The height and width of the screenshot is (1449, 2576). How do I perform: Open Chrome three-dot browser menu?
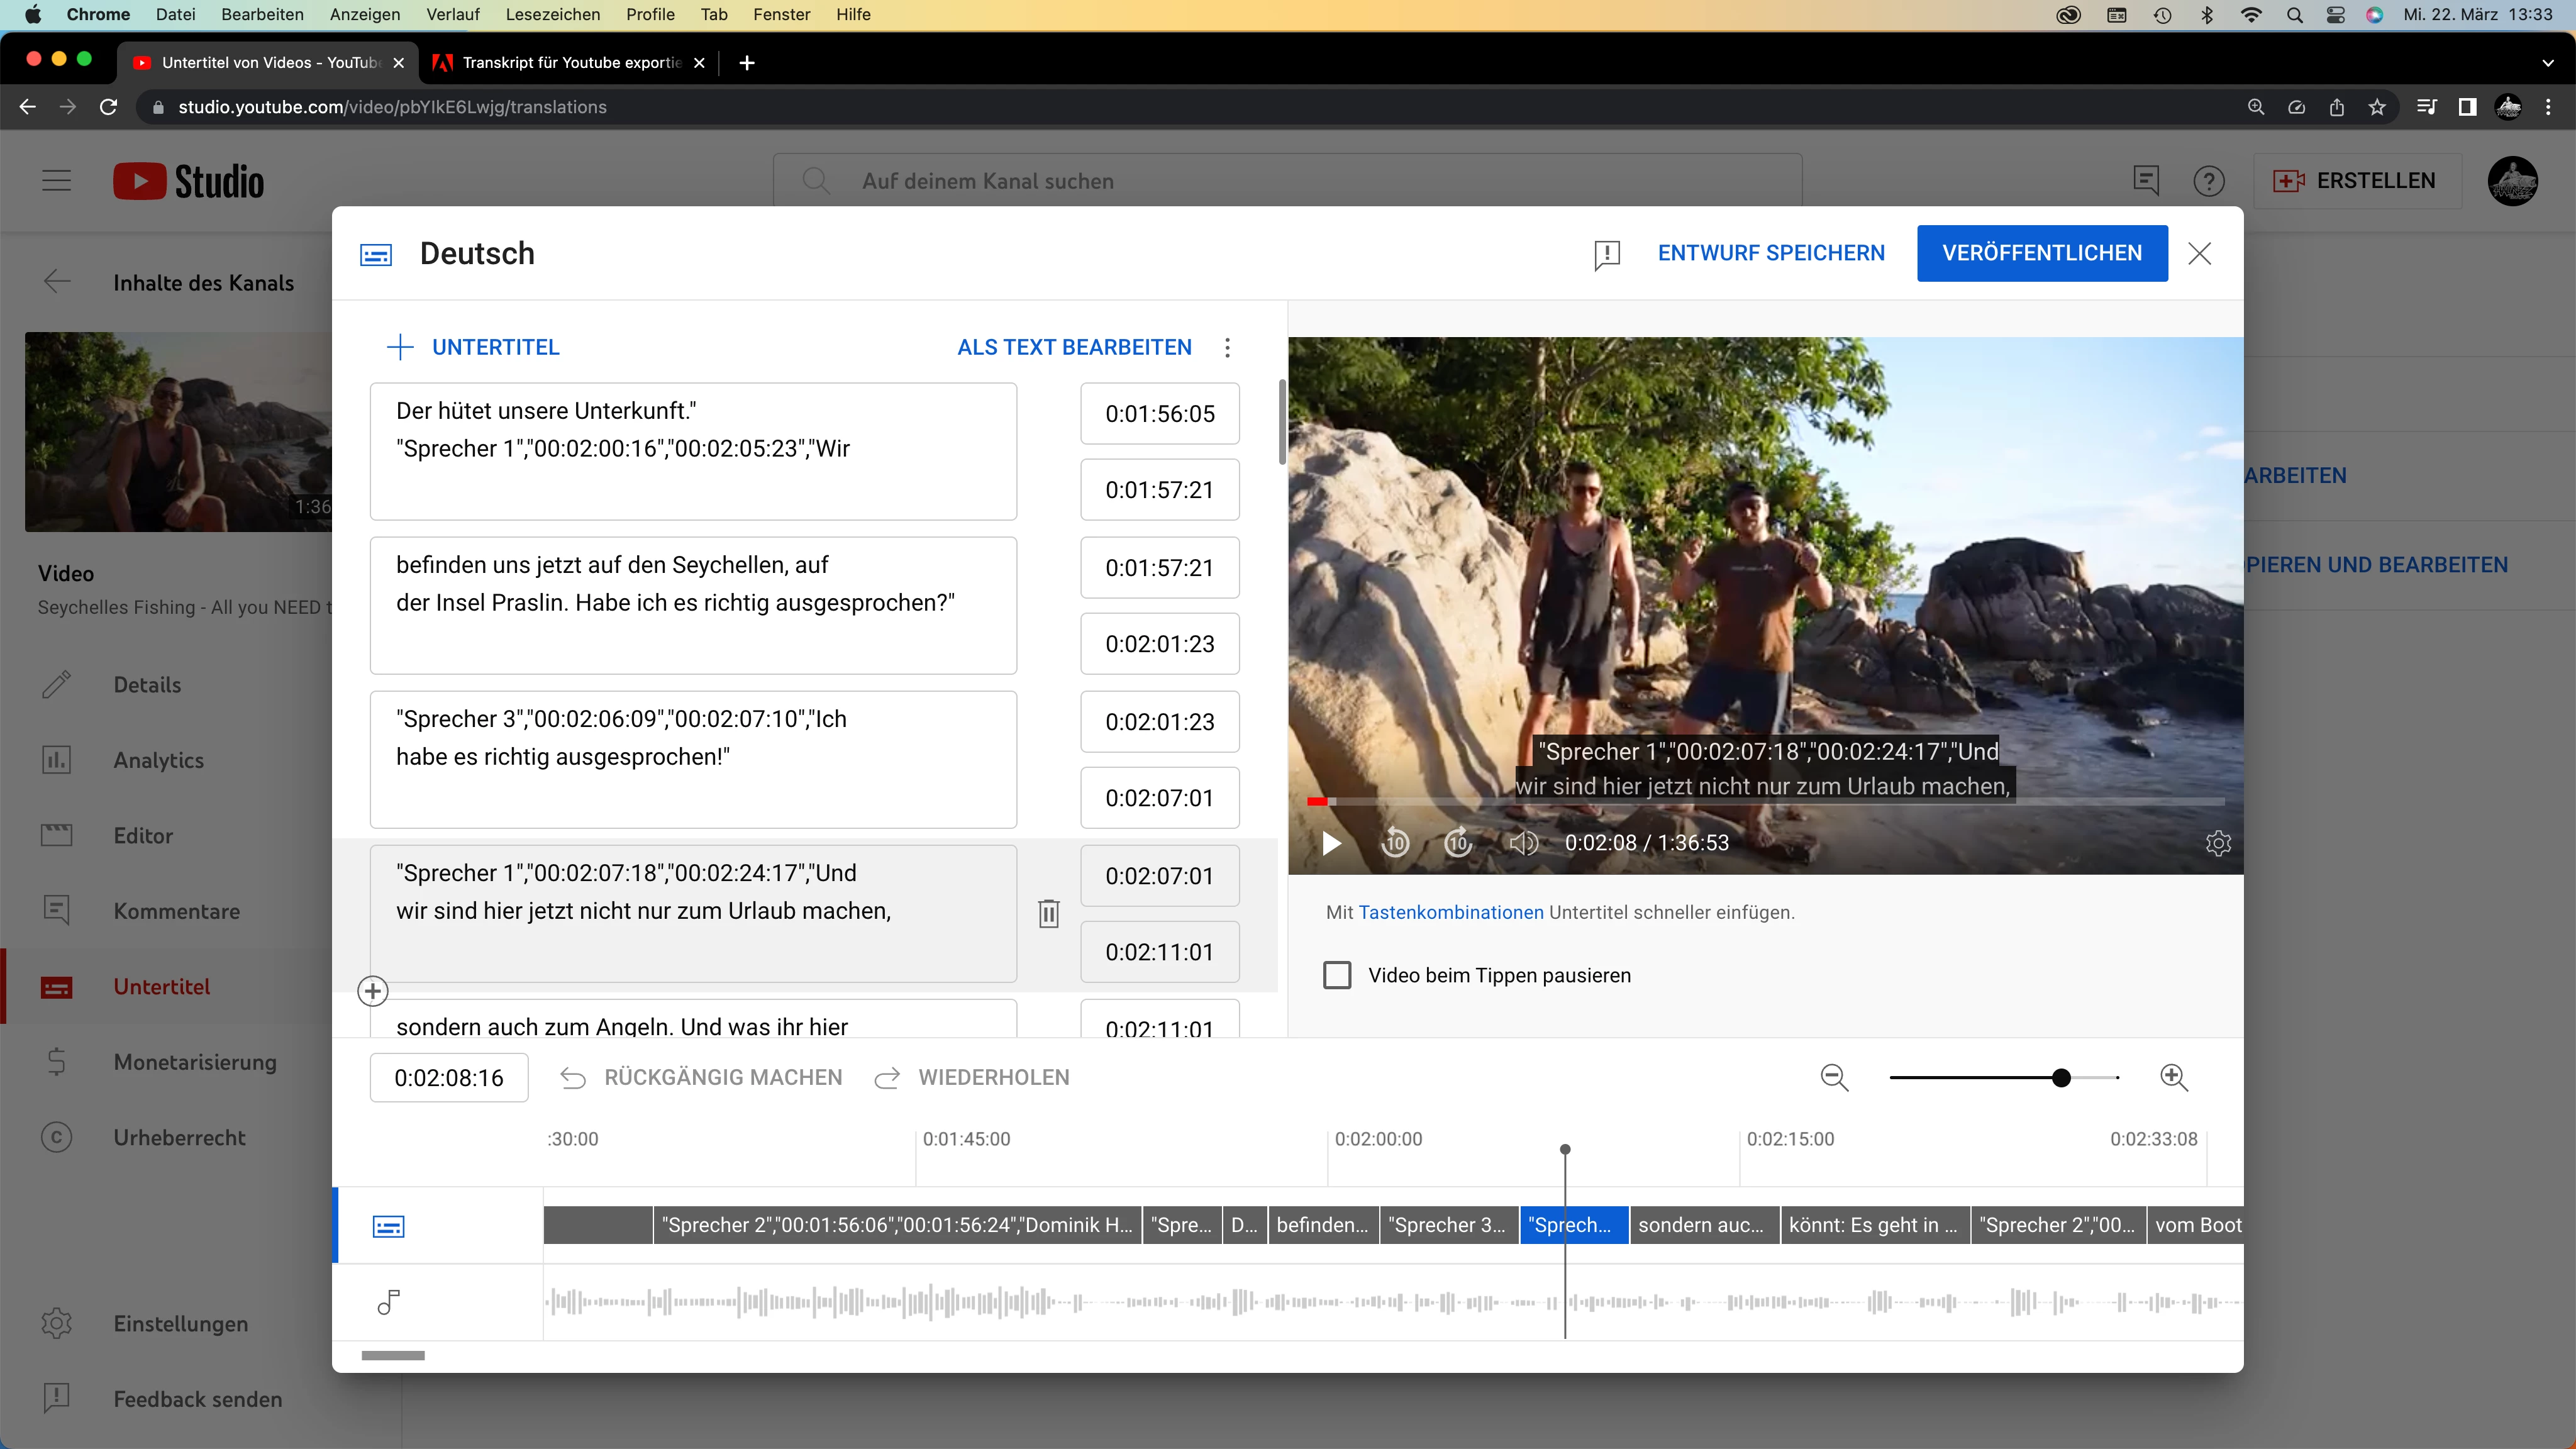click(2548, 107)
